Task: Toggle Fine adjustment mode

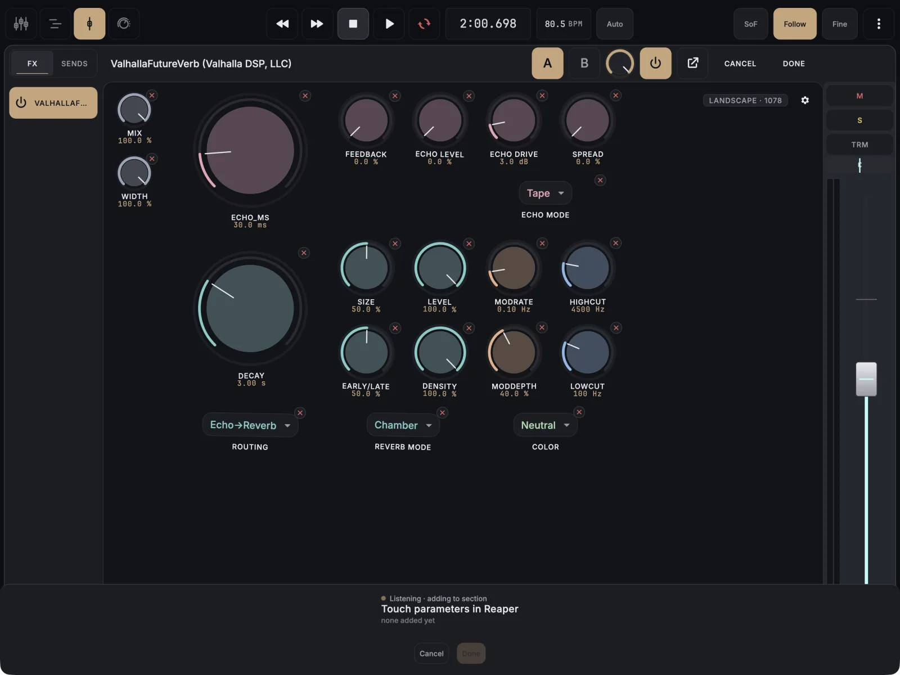Action: click(x=840, y=24)
